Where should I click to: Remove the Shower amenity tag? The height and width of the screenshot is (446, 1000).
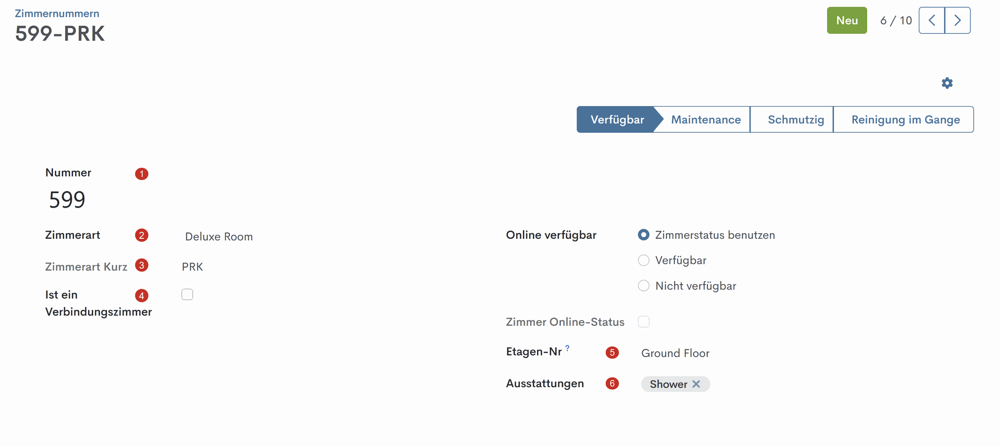[696, 384]
